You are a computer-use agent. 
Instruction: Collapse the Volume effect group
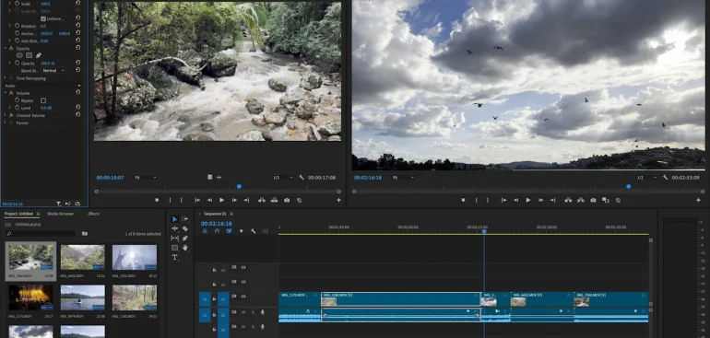pyautogui.click(x=6, y=93)
